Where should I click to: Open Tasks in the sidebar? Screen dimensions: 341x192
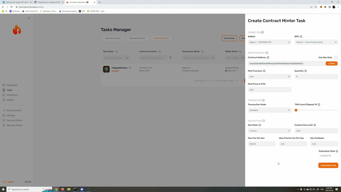click(9, 90)
